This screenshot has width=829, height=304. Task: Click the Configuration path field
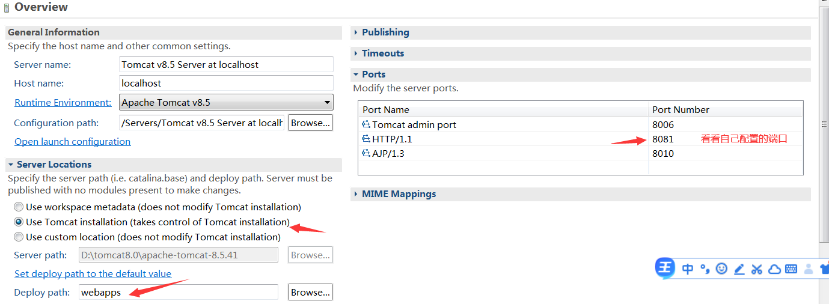pos(201,123)
